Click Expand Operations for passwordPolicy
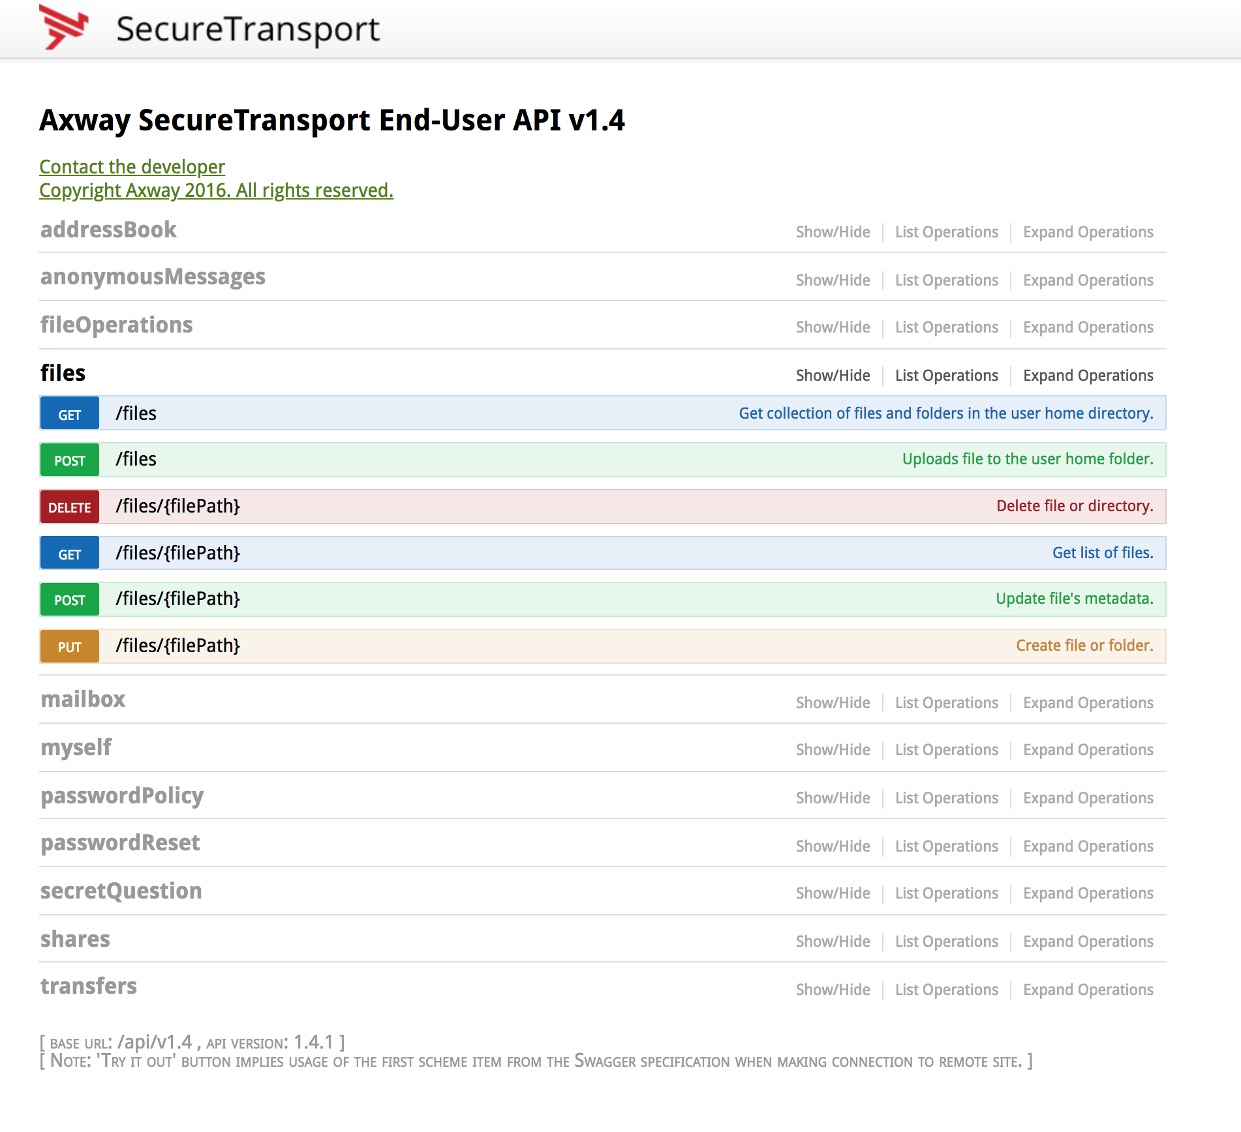Screen dimensions: 1241x1132 pos(1088,798)
